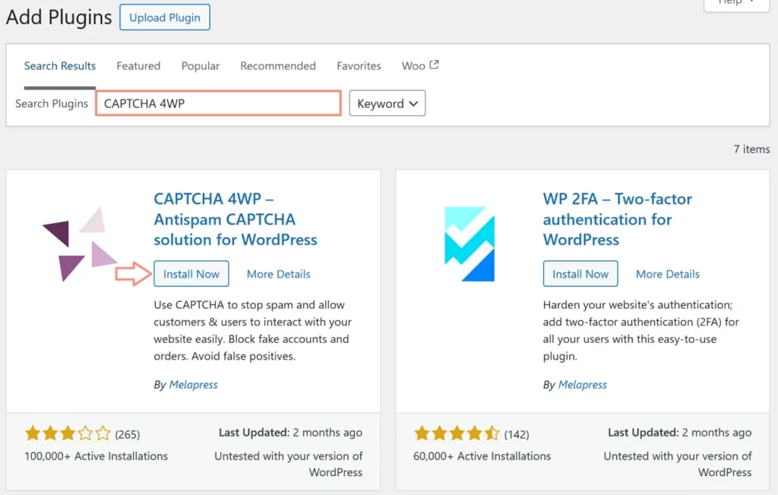Click '100,000+ Active Installations' text

(96, 455)
